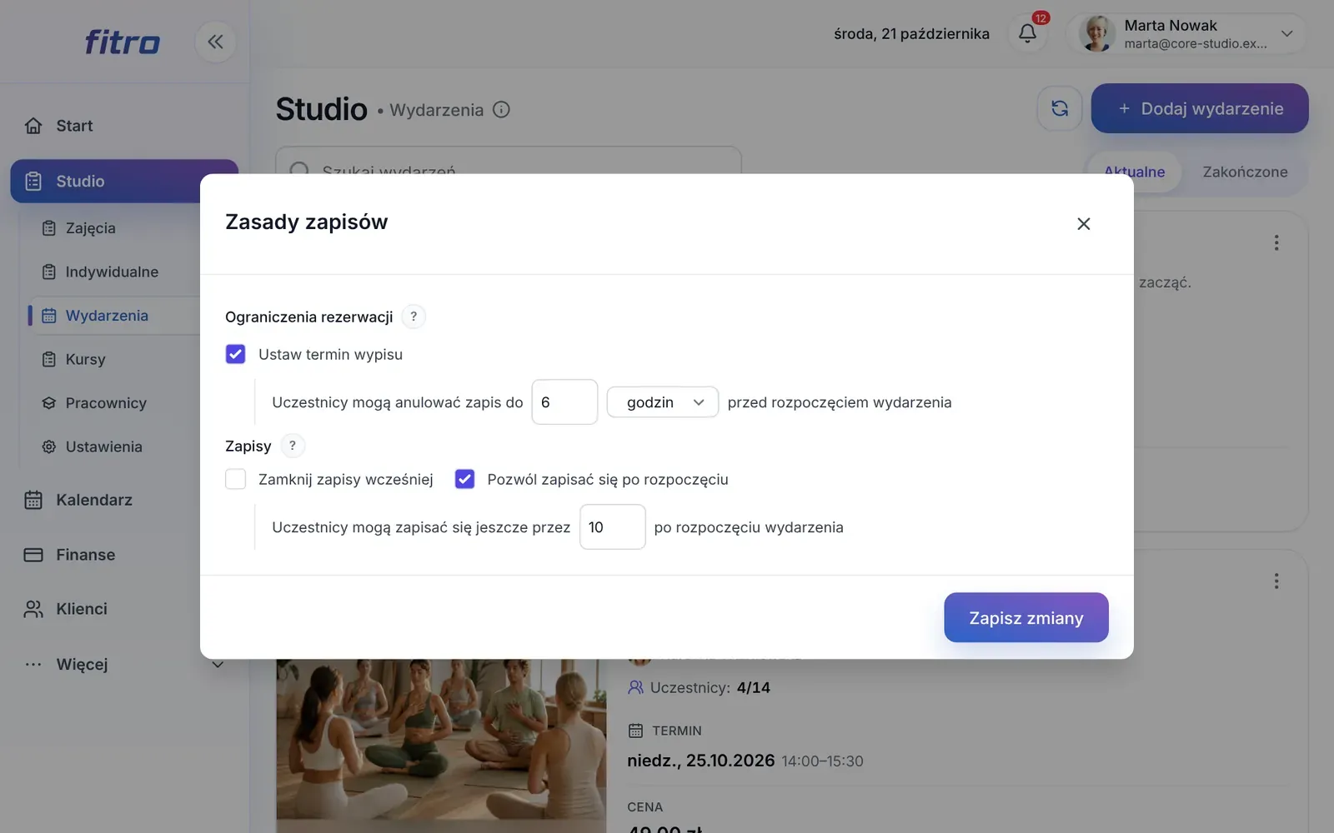Image resolution: width=1334 pixels, height=833 pixels.
Task: Enable Zamknij zapisy wcześniej checkbox
Action: [236, 479]
